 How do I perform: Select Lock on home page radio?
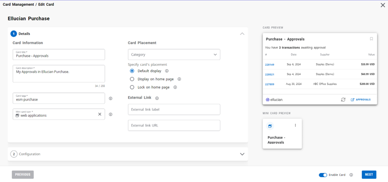132,87
